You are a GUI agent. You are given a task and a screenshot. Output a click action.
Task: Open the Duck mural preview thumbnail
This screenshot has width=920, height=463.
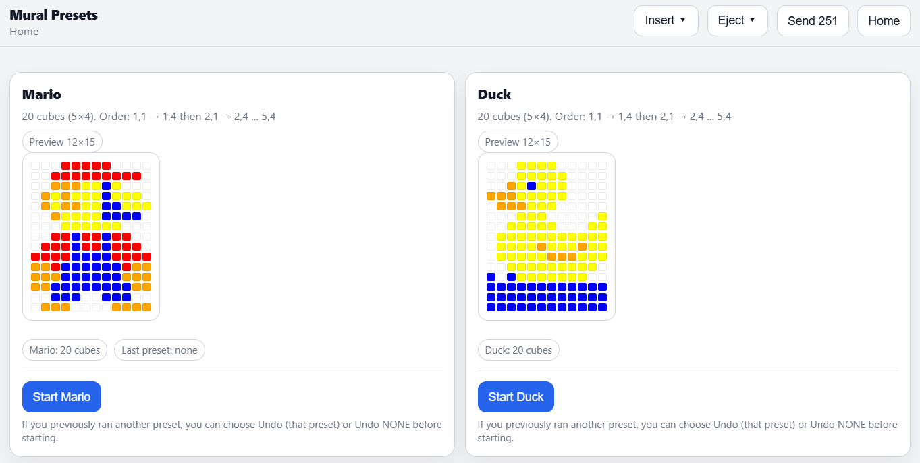point(546,236)
